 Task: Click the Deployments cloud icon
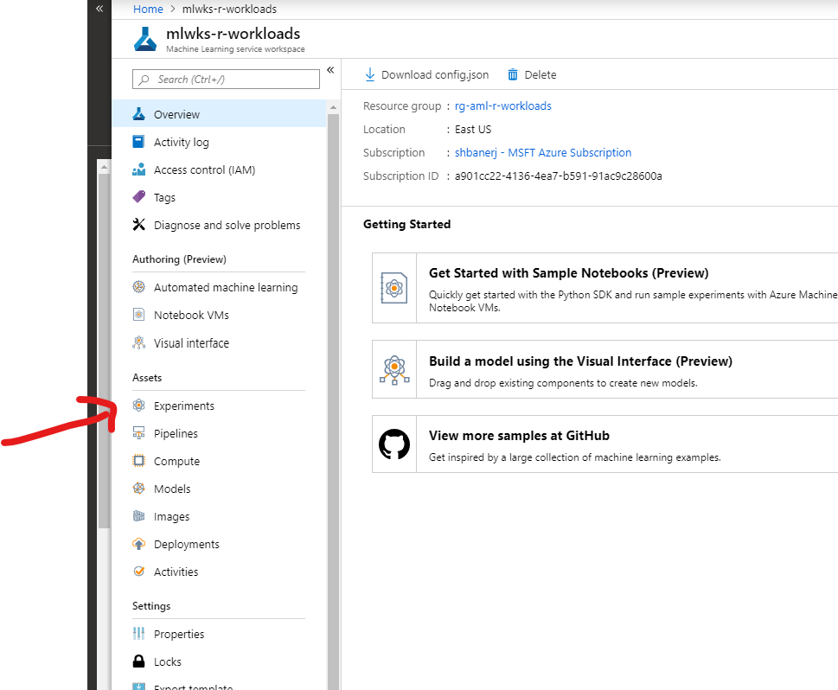[139, 544]
